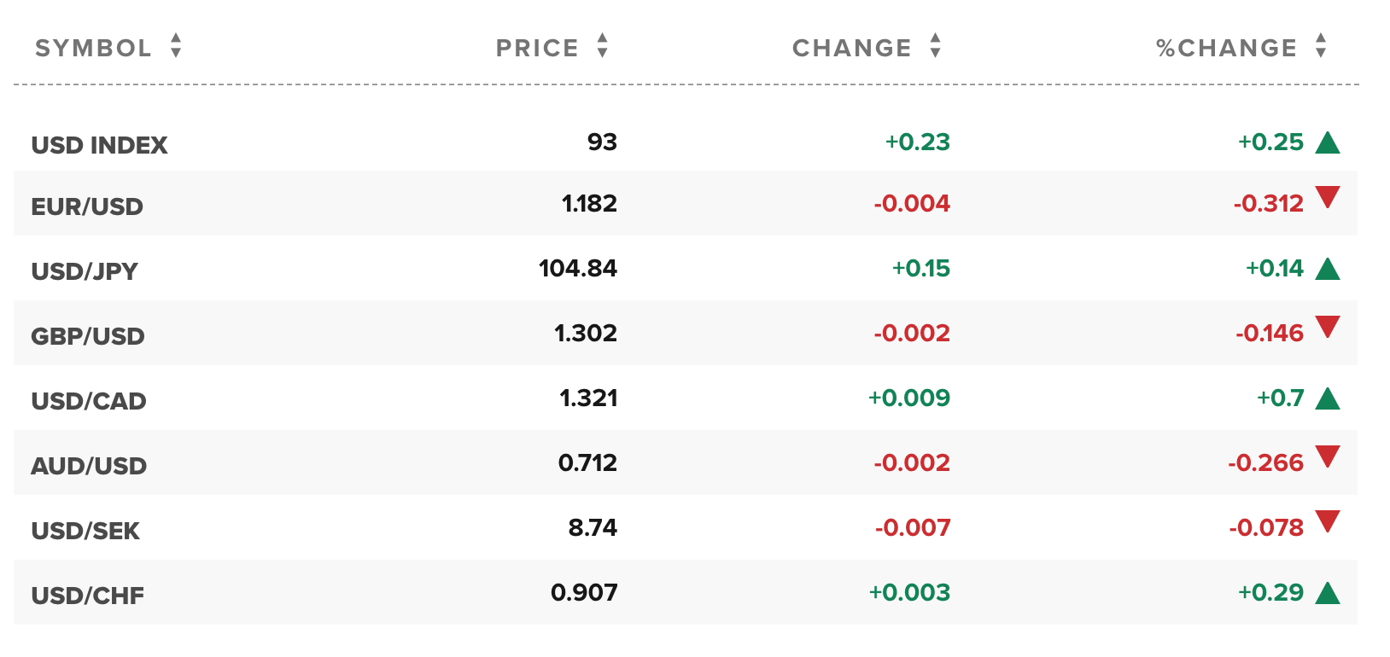This screenshot has height=657, width=1390.
Task: Open the USD INDEX symbol
Action: 99,145
